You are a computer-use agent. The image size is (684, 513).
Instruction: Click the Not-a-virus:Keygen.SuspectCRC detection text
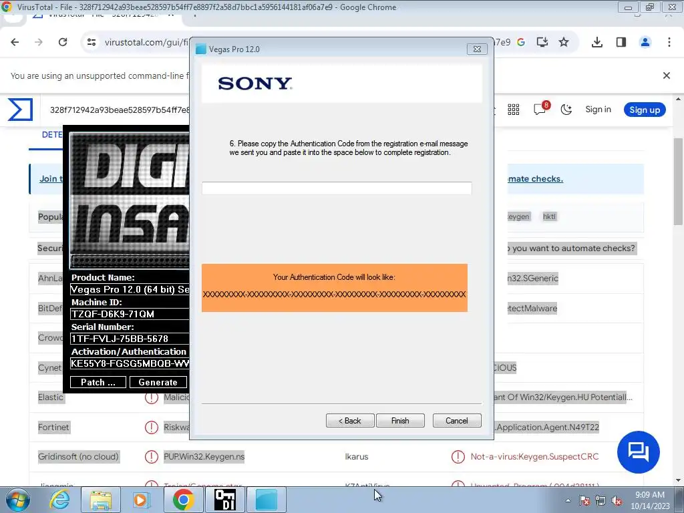point(534,457)
